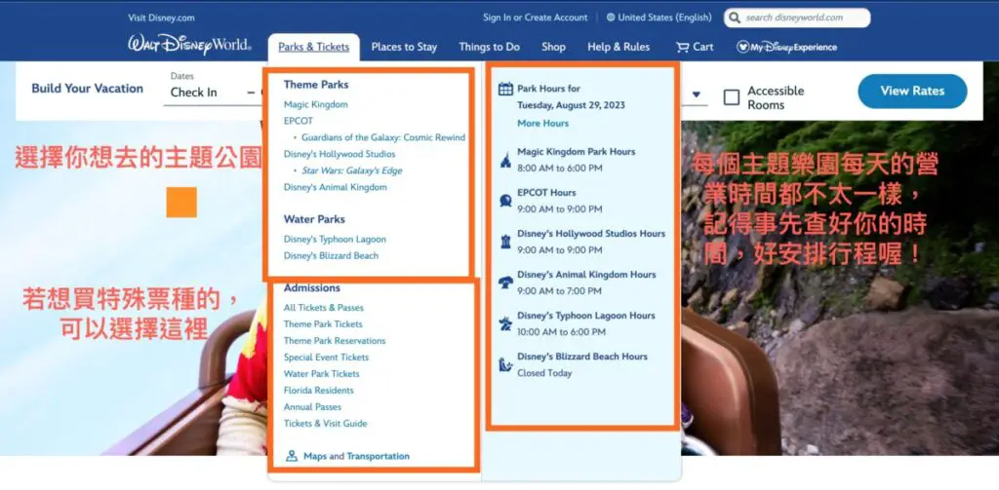The width and height of the screenshot is (999, 490).
Task: Open the More Hours link
Action: click(542, 124)
